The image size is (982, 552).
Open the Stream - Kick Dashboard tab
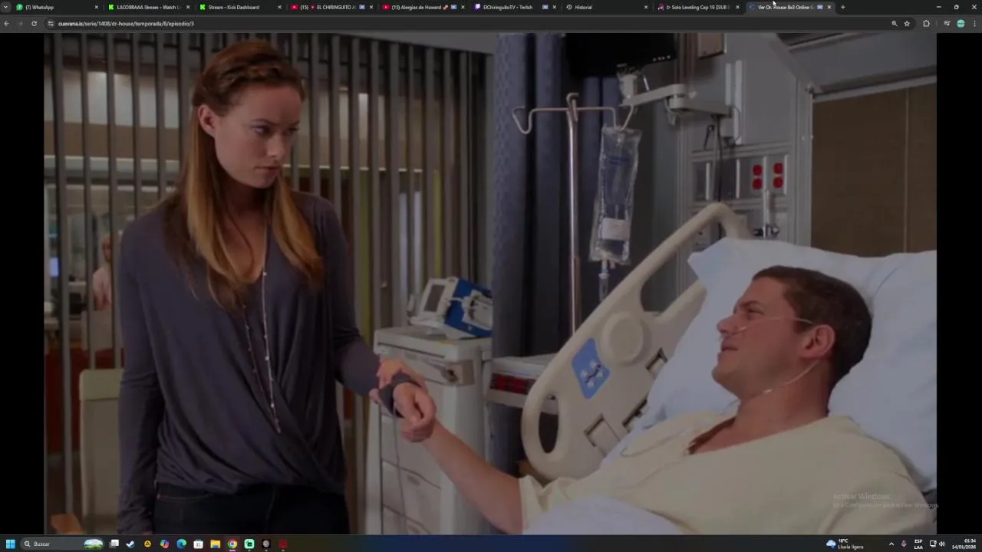[x=239, y=7]
